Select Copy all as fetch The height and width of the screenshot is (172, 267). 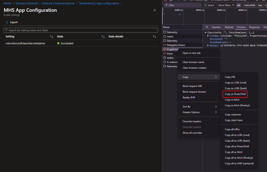click(x=234, y=152)
